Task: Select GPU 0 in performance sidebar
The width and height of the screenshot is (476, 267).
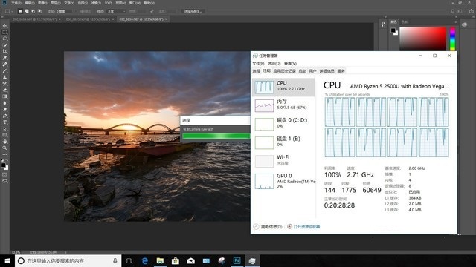Action: click(283, 181)
